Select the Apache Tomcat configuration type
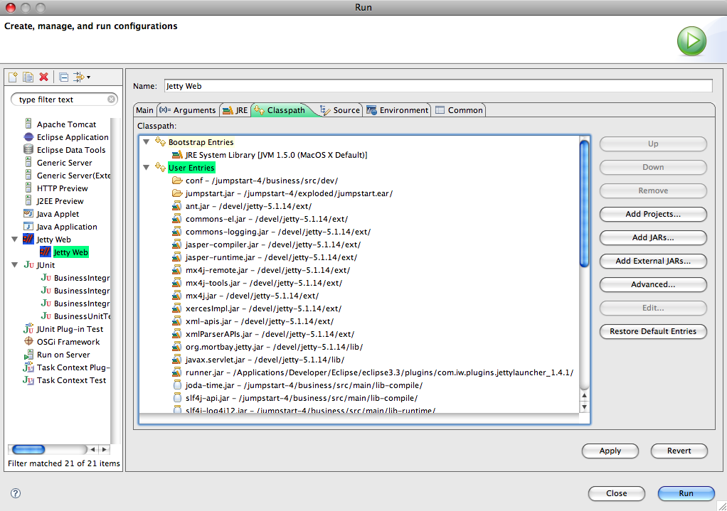This screenshot has height=511, width=727. 66,124
